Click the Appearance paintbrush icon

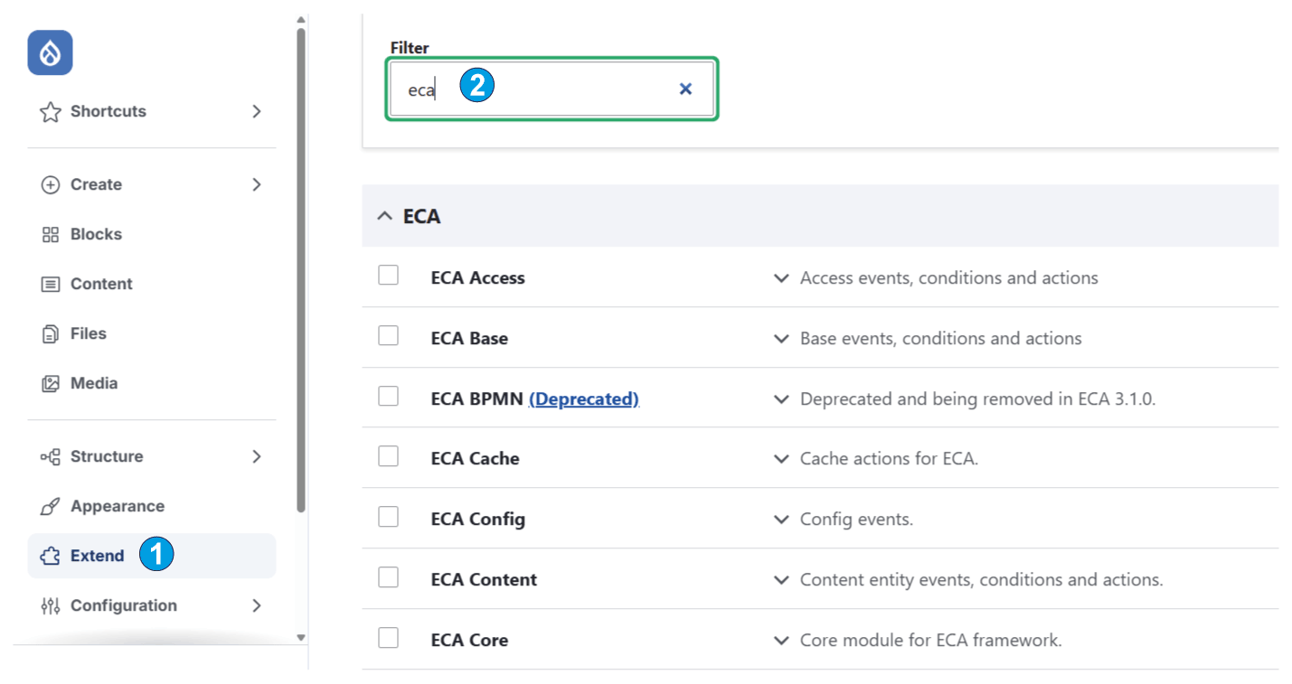tap(51, 506)
